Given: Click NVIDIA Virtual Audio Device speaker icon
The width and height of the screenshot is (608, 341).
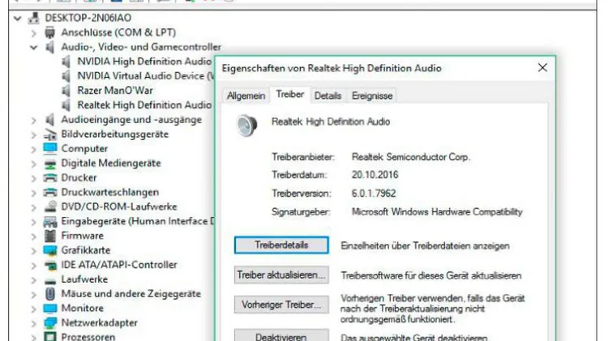Looking at the screenshot, I should tap(66, 76).
